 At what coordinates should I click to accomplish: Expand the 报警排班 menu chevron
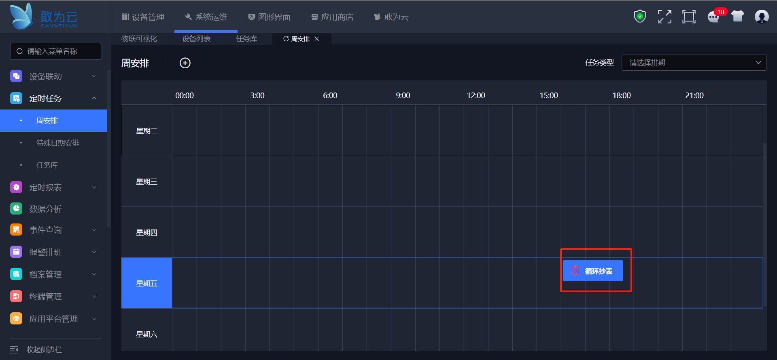pos(94,252)
